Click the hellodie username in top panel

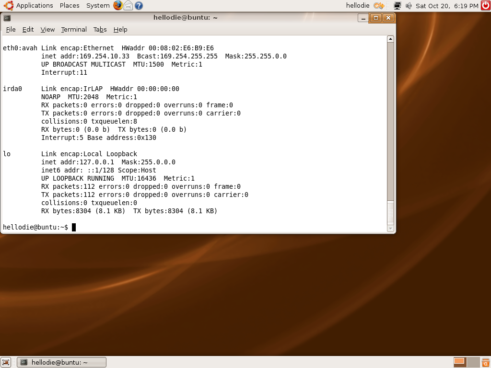click(x=358, y=6)
